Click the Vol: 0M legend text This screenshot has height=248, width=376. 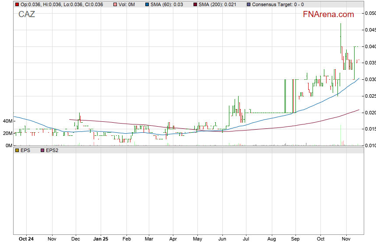tap(128, 4)
